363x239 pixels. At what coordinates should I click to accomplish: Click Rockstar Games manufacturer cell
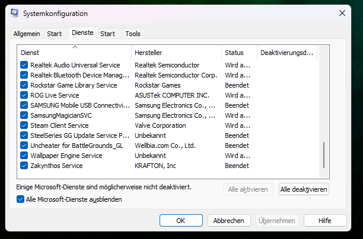(158, 85)
